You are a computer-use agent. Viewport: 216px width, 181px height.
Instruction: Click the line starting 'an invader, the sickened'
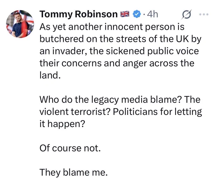[x=119, y=51]
